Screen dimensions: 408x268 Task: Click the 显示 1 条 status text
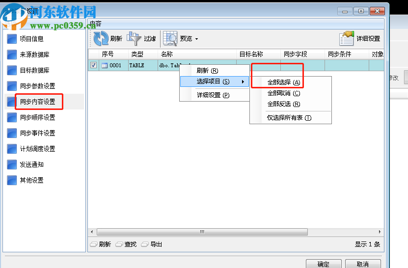click(368, 244)
